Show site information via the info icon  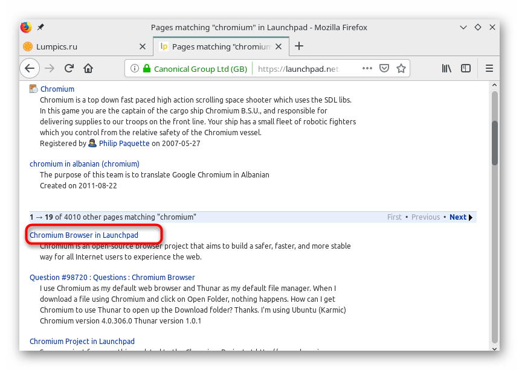pos(134,68)
